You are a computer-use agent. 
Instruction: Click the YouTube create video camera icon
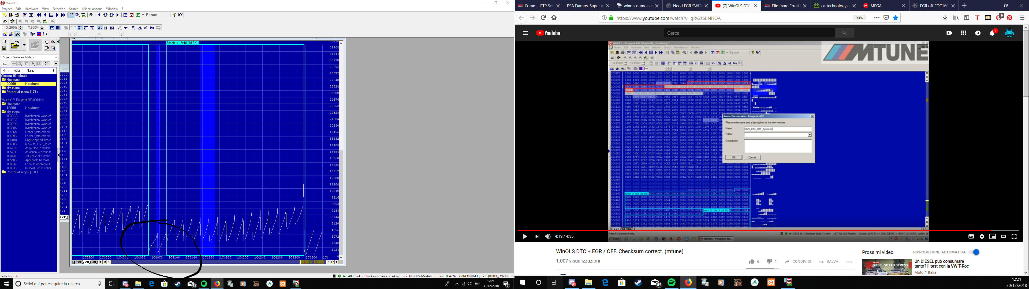[x=949, y=33]
